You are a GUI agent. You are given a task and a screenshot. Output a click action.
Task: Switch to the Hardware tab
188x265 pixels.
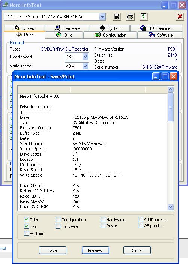pos(67,28)
